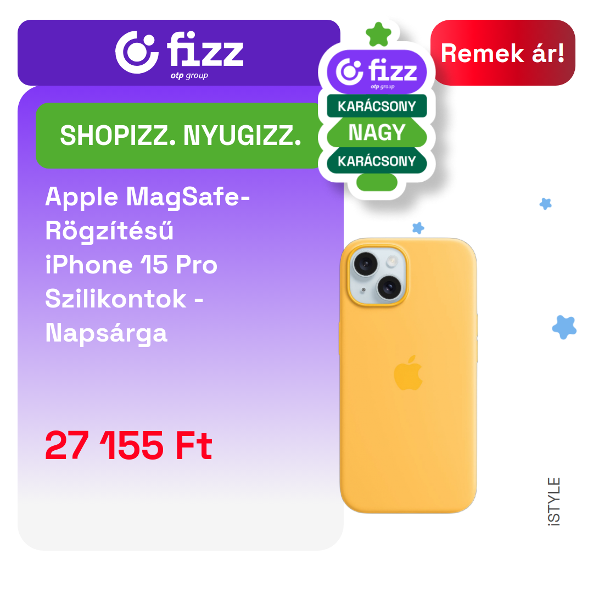Click the Apple MagSafe product title text
593x593 pixels.
[x=148, y=265]
